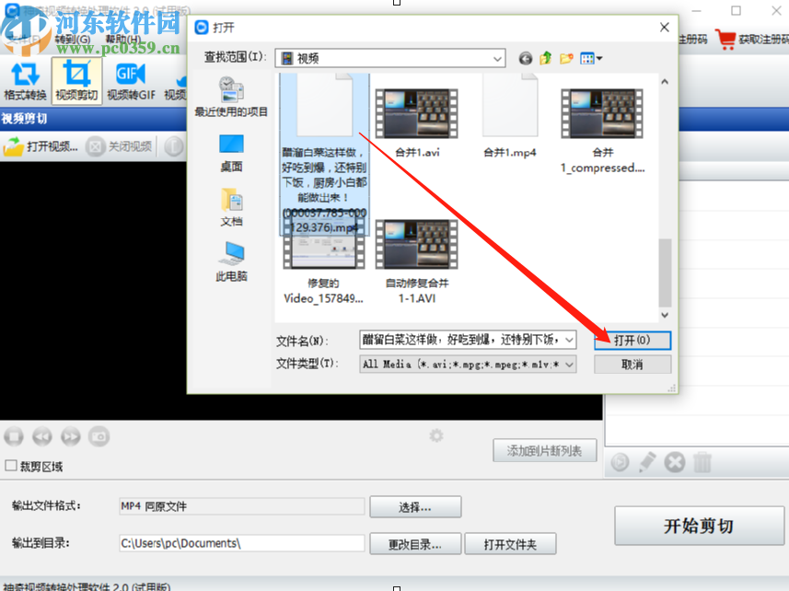Open 桌面 desktop location in sidebar
Image resolution: width=789 pixels, height=591 pixels.
[x=231, y=154]
